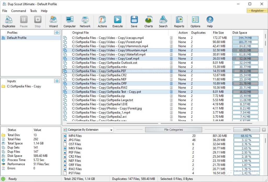Open the Charts toolbar icon

149,21
